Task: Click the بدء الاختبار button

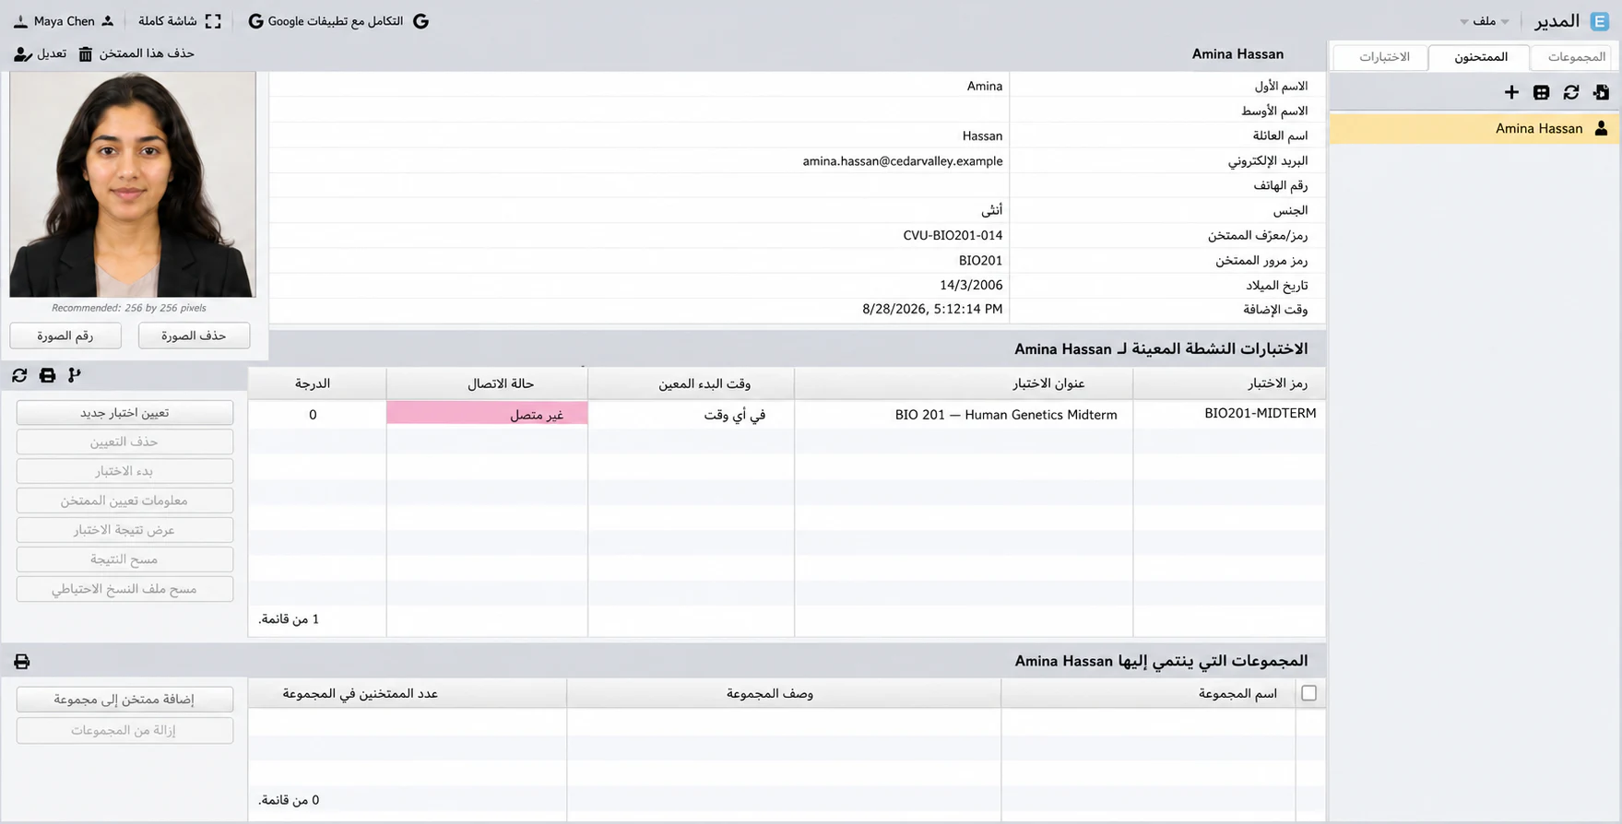Action: (124, 472)
